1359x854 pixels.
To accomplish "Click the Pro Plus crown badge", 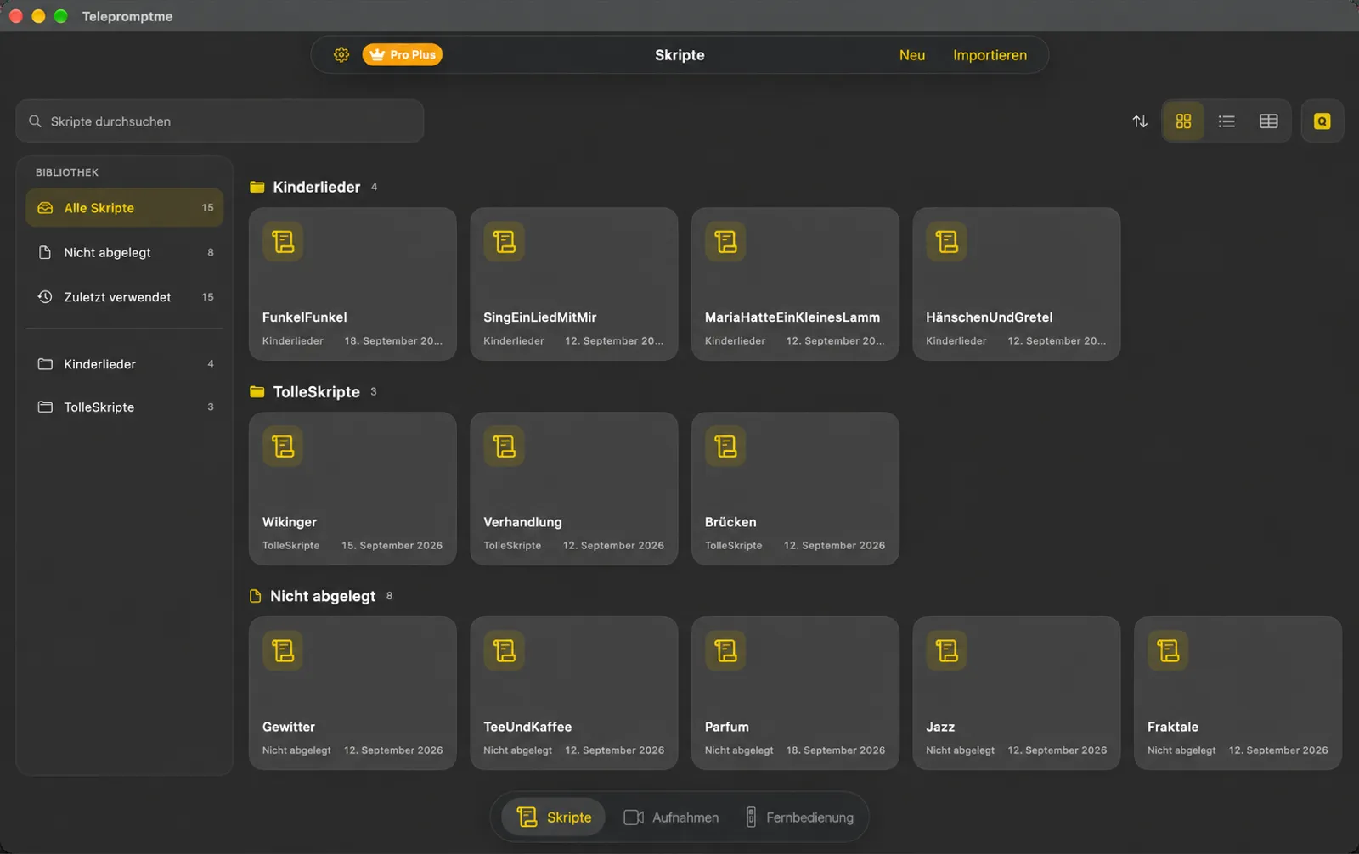I will tap(403, 54).
